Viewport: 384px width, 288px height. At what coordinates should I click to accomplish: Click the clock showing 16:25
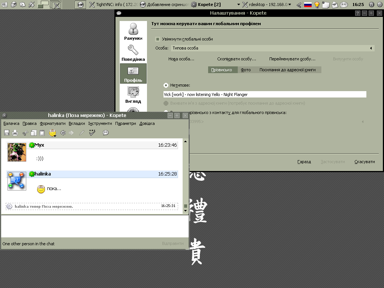(358, 4)
